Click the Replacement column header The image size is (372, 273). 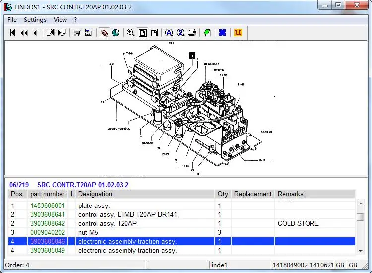click(252, 194)
